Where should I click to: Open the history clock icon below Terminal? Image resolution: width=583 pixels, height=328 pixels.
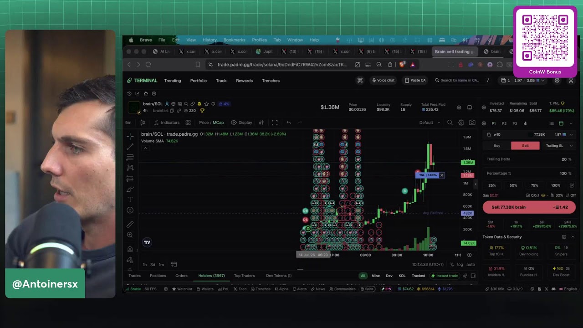click(129, 93)
